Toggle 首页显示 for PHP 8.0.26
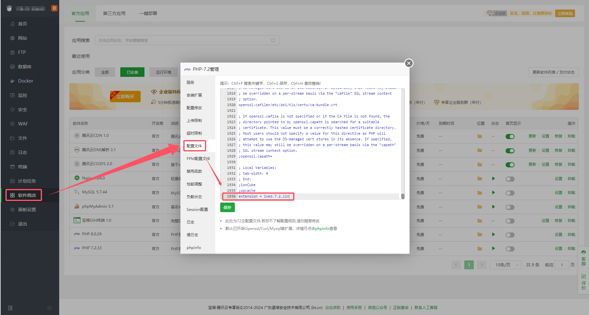Image resolution: width=589 pixels, height=315 pixels. tap(510, 235)
